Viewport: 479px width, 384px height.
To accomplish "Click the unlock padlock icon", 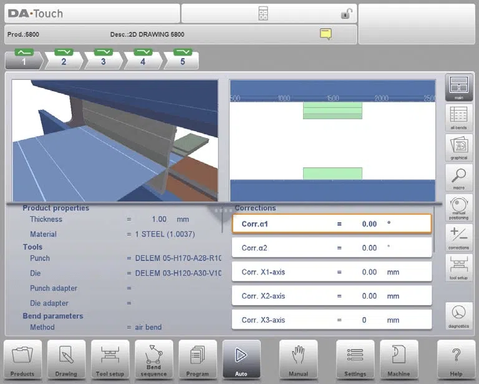I will (346, 14).
